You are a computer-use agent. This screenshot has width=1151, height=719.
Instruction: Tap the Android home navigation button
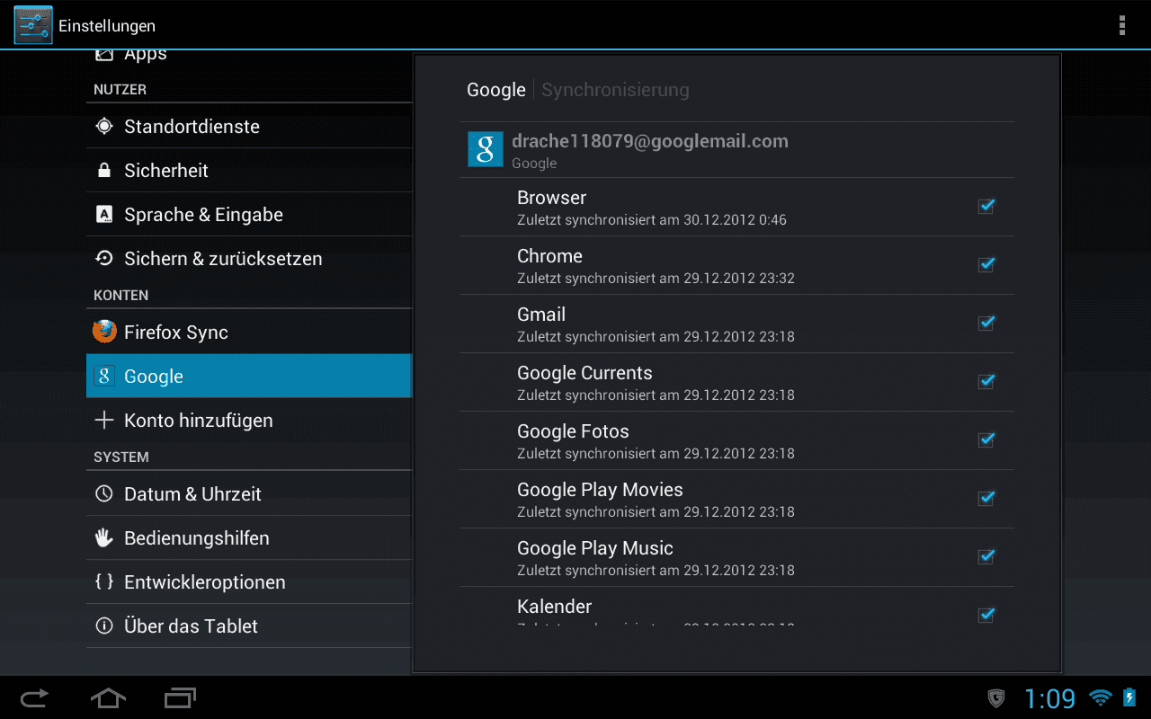click(x=108, y=697)
